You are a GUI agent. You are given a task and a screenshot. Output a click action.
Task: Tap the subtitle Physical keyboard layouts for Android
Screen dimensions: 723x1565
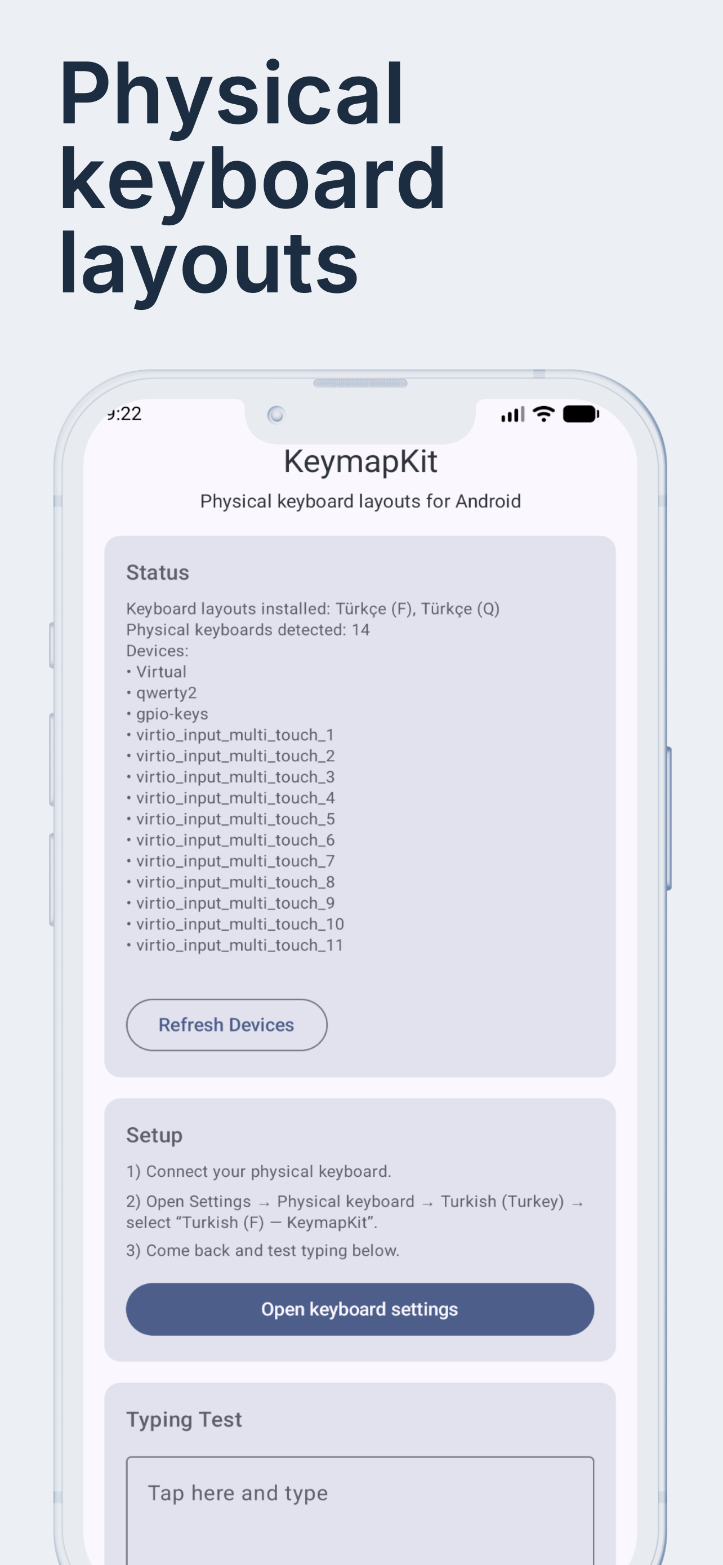(360, 501)
